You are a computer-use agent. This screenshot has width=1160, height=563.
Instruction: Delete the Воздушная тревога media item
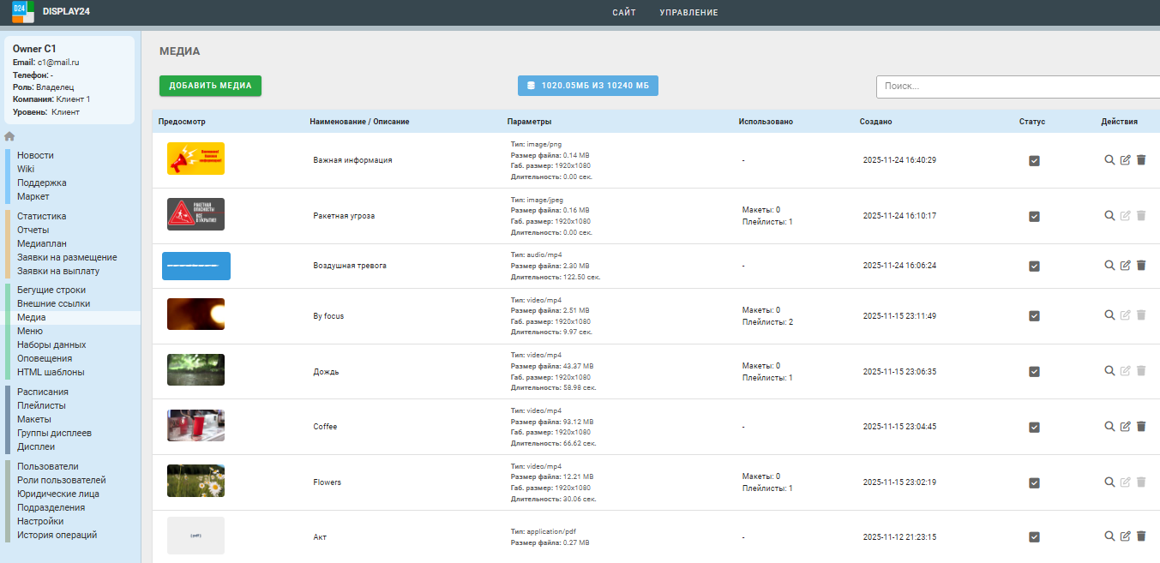(1140, 266)
